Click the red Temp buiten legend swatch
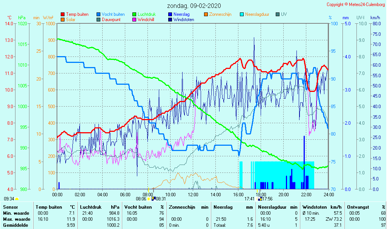The image size is (387, 229). (x=63, y=15)
